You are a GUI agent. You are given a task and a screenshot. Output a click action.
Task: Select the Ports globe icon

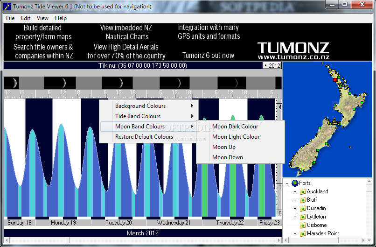(x=295, y=183)
